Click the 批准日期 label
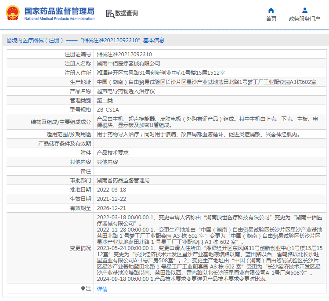The image size is (329, 301). pyautogui.click(x=80, y=190)
